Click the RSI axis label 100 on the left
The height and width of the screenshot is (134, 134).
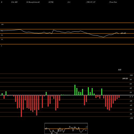point(2,24)
